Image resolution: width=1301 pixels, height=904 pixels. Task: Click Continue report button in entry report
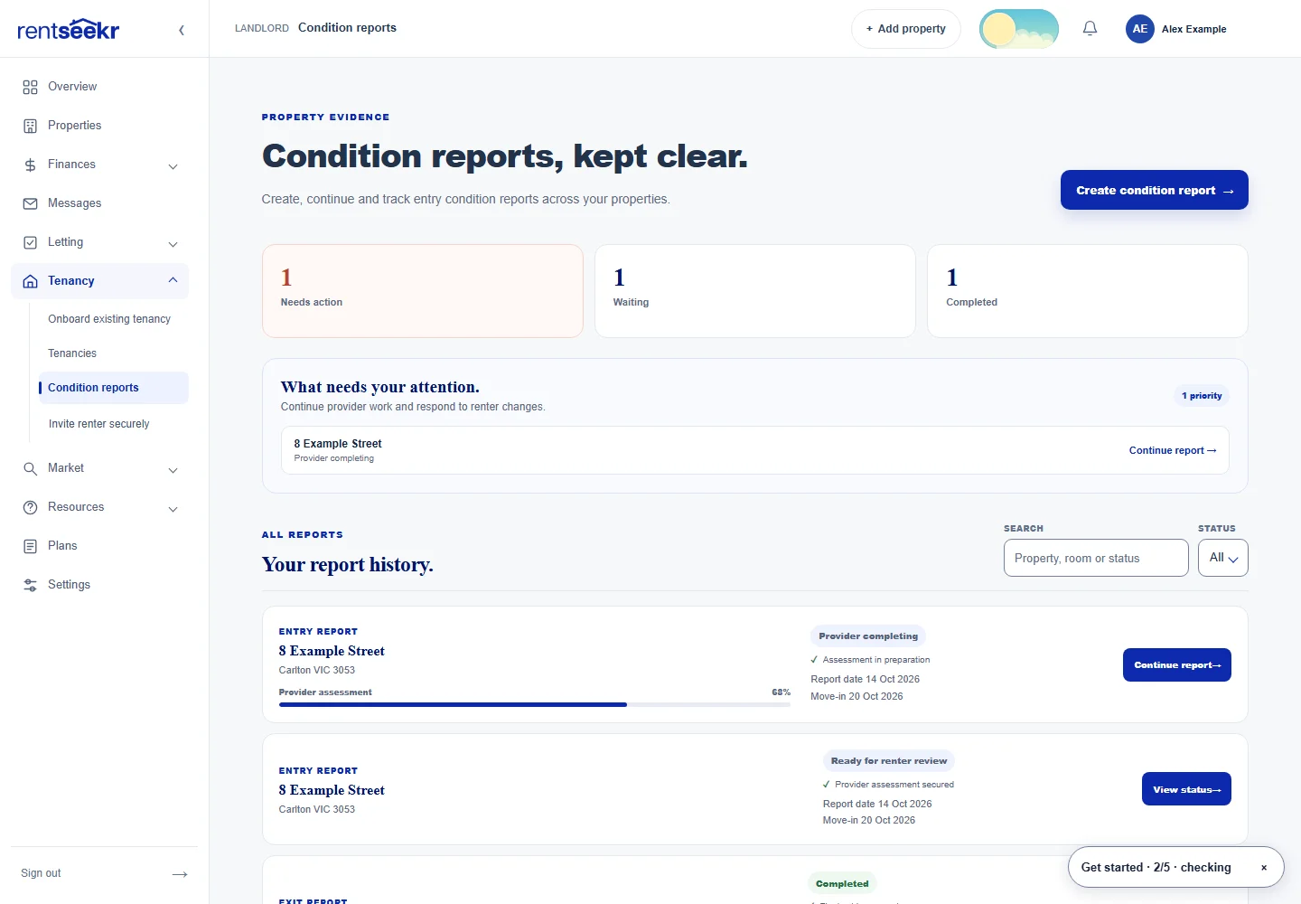pos(1177,665)
